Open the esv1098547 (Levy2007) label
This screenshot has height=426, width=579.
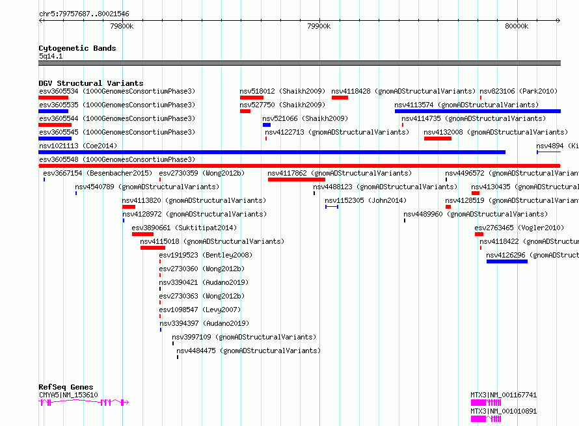tap(200, 310)
